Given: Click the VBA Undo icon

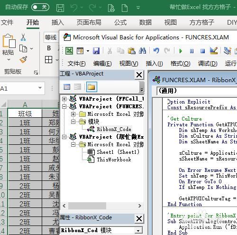Looking at the screenshot, I should [156, 51].
